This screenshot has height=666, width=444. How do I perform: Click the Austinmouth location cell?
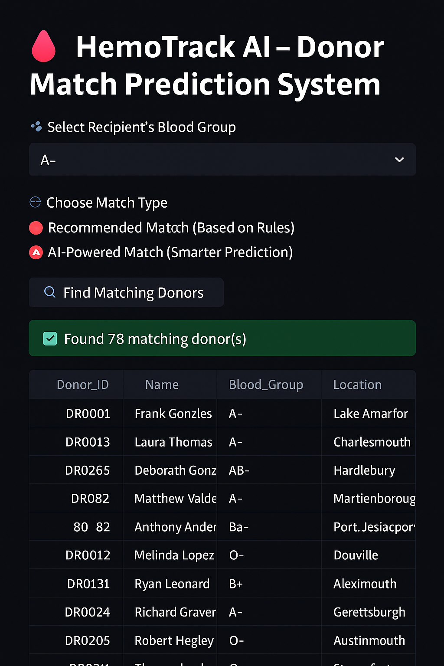[x=369, y=640]
